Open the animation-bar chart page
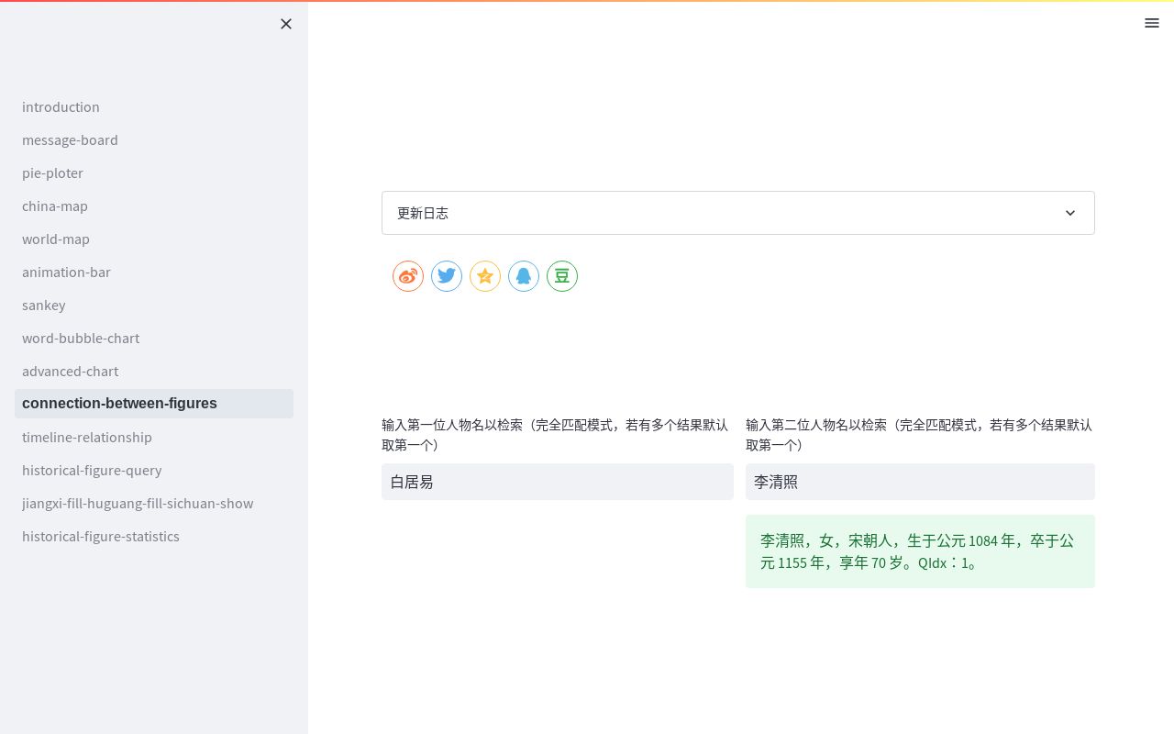Screen dimensions: 1174x734 coord(66,272)
